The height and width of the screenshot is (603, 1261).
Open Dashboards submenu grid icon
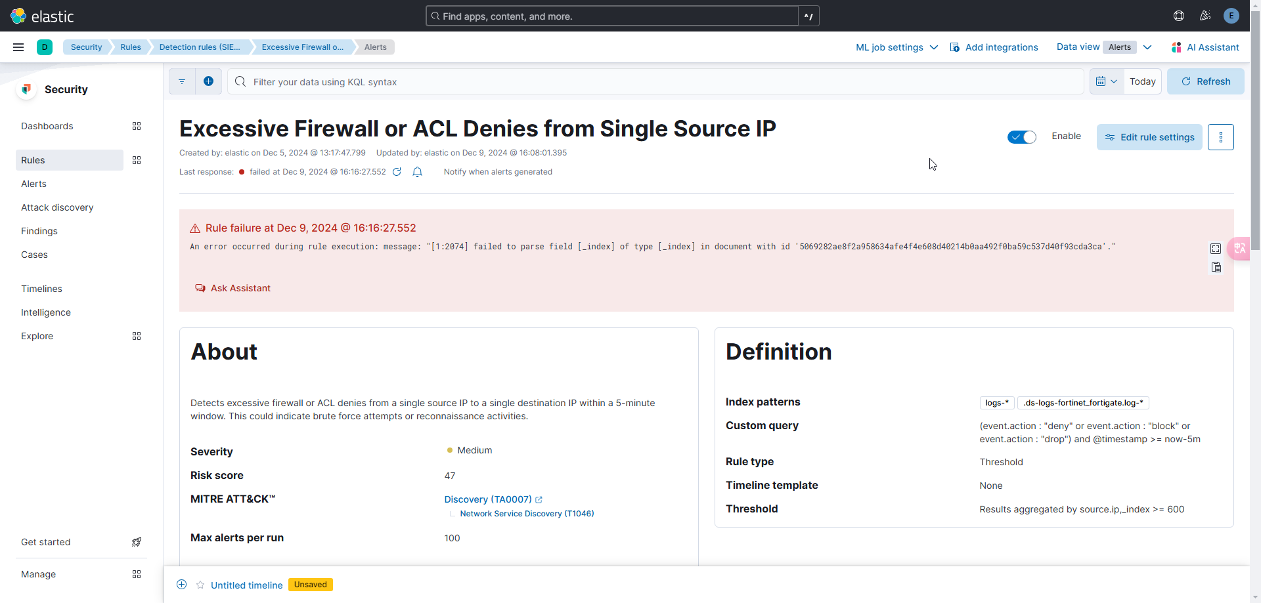coord(137,126)
